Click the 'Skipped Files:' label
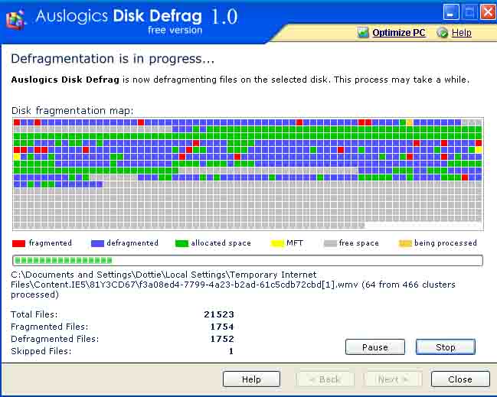This screenshot has height=397, width=497. click(x=41, y=351)
